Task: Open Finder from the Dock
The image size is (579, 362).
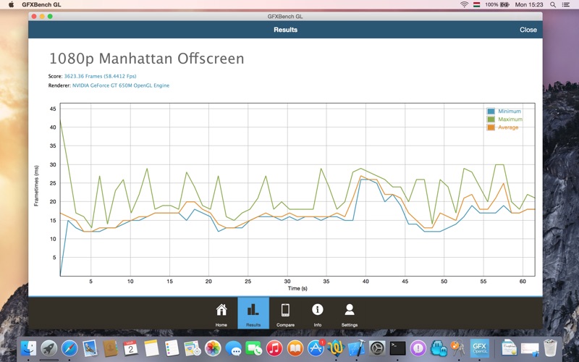Action: pos(28,348)
